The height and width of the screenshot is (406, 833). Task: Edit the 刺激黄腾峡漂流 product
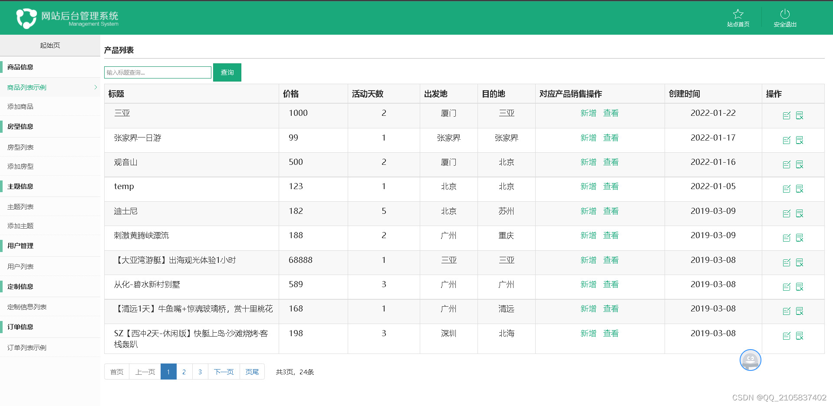click(787, 238)
